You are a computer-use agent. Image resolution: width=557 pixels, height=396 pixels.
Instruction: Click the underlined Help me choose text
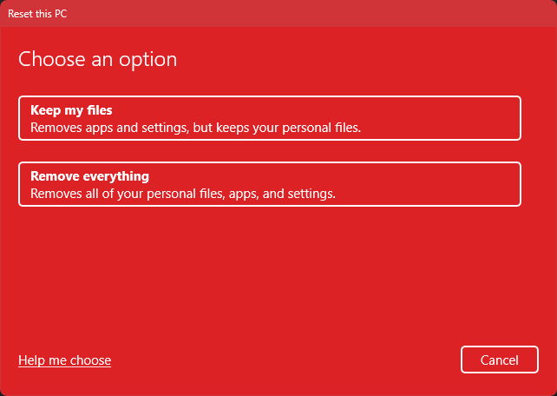[x=65, y=360]
